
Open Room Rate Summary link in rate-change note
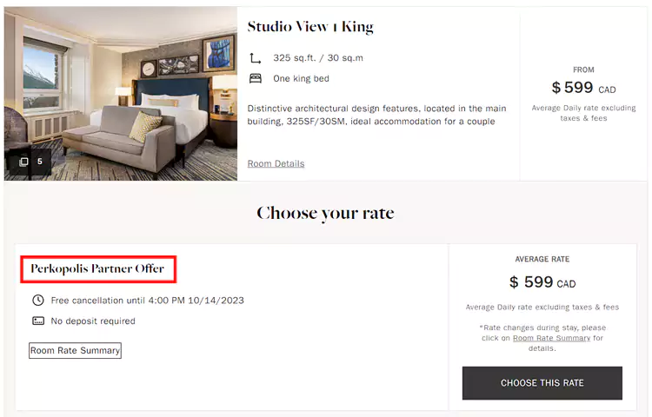tap(552, 338)
